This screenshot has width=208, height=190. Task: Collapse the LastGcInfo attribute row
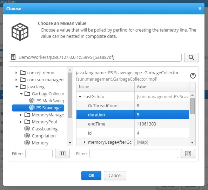tap(80, 97)
